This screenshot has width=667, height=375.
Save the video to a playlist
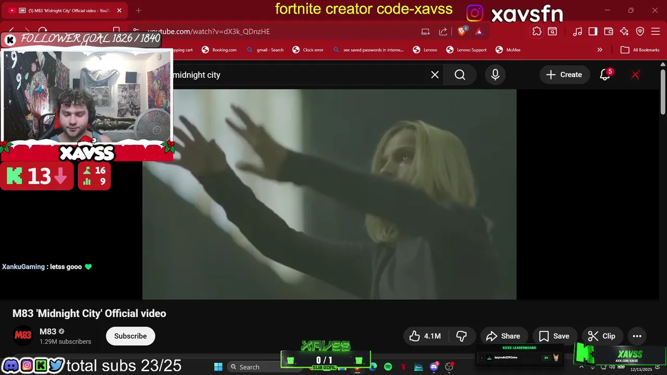554,336
